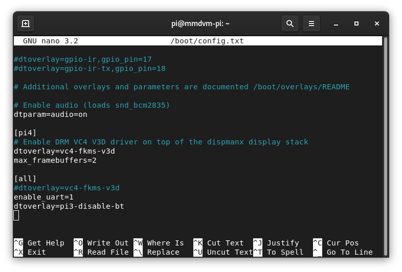Viewport: 402px width, 272px height.
Task: Open the hamburger menu
Action: [x=311, y=23]
